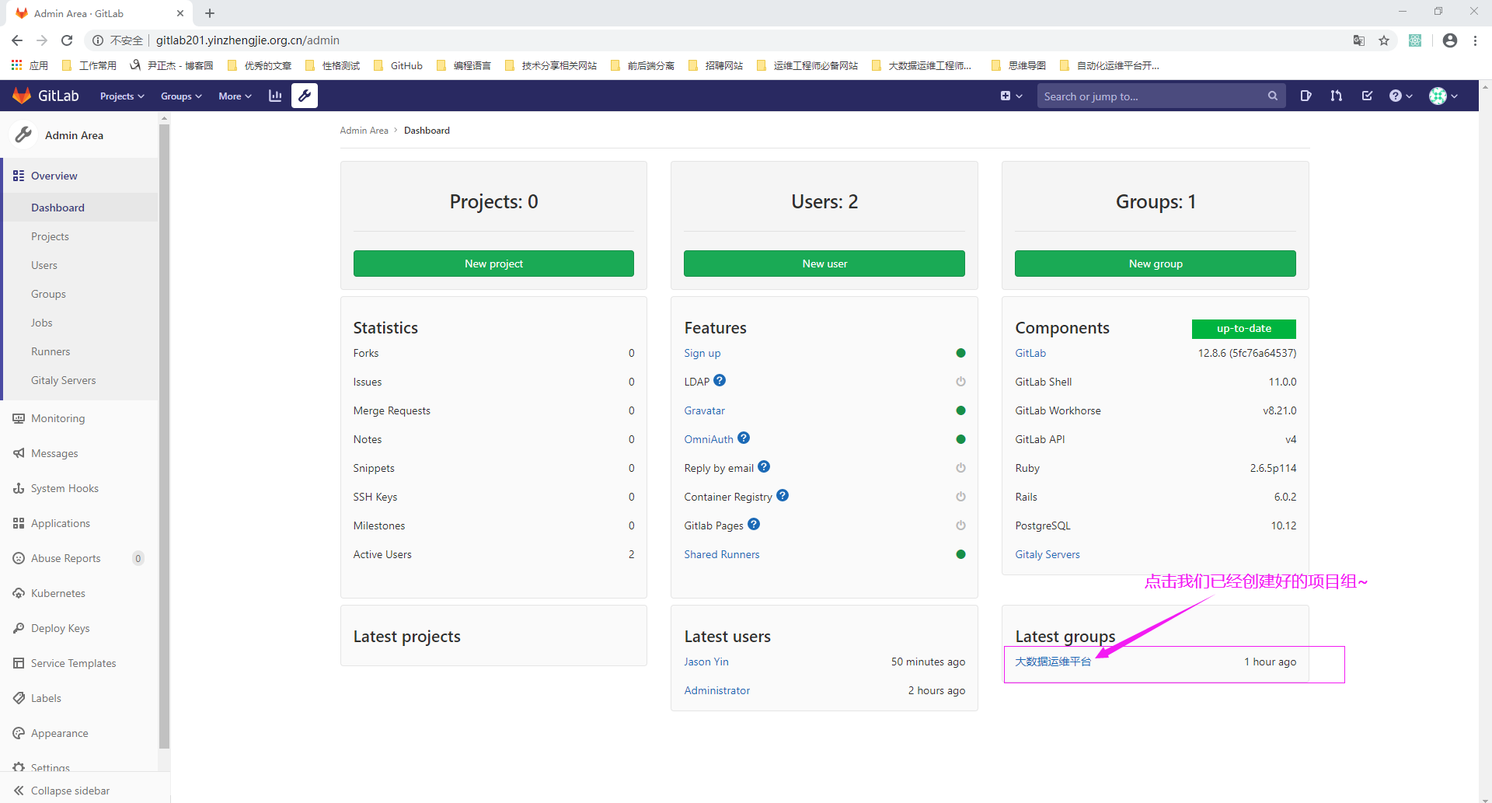
Task: Open the user avatar dropdown
Action: coord(1444,96)
